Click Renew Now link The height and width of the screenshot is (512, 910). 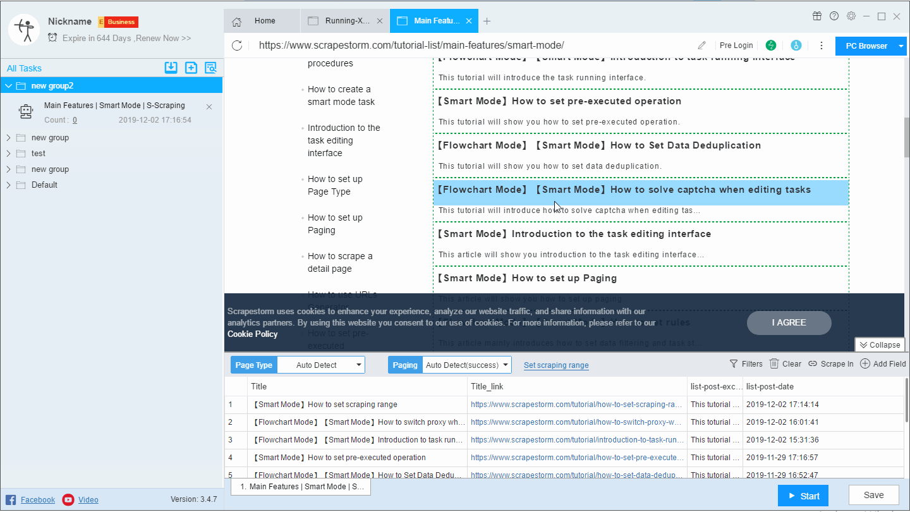[162, 39]
